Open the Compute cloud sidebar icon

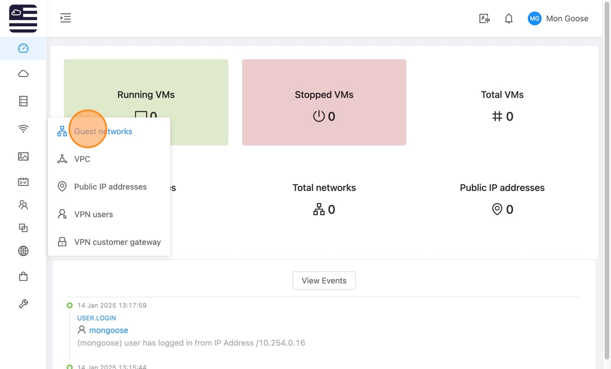23,74
